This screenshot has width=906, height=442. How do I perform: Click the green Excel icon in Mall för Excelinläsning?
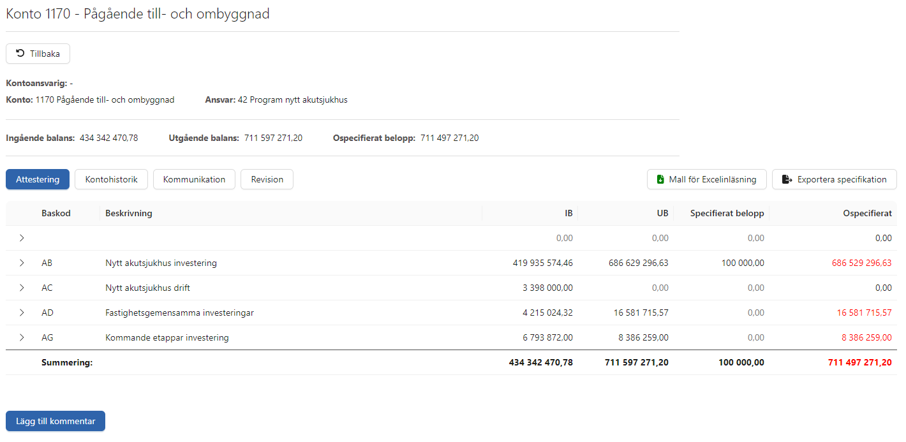[x=660, y=180]
